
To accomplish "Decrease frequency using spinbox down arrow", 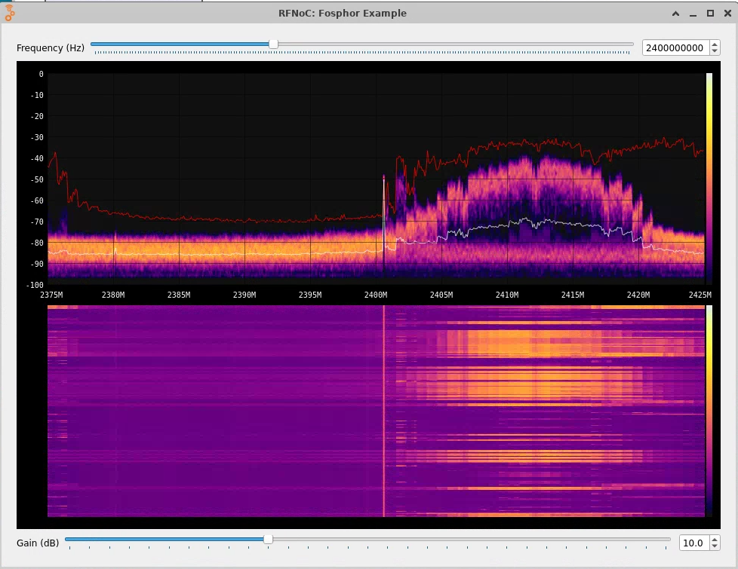I will click(714, 52).
